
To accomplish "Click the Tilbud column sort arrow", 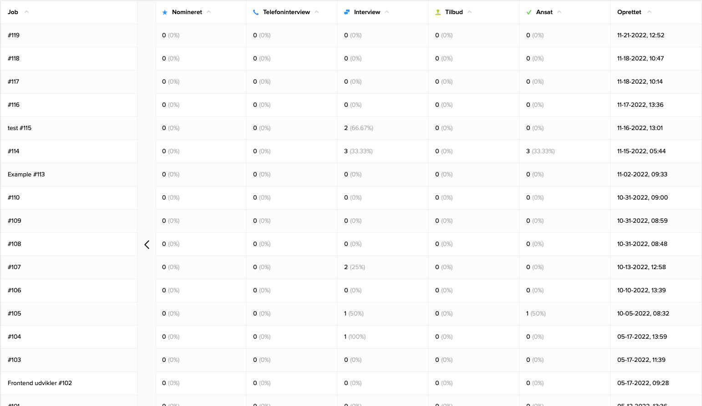I will (x=470, y=12).
